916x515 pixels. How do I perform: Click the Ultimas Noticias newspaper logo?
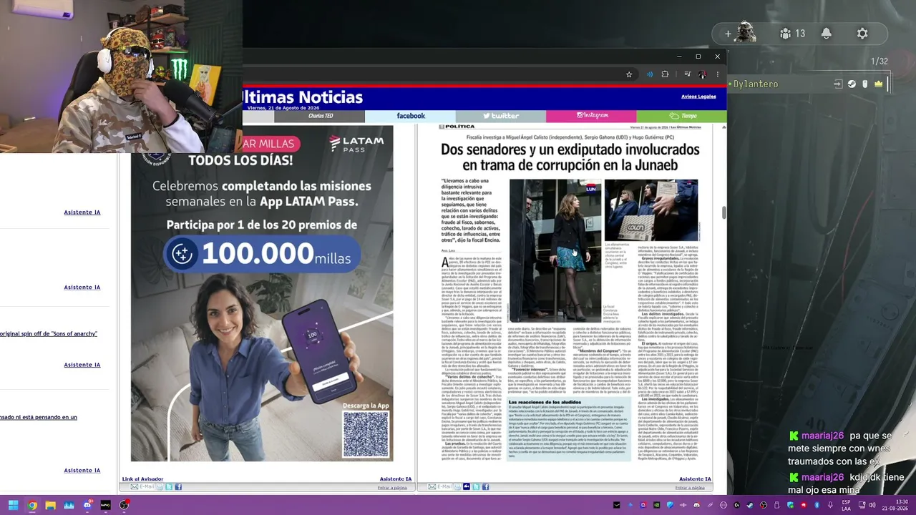pyautogui.click(x=303, y=97)
